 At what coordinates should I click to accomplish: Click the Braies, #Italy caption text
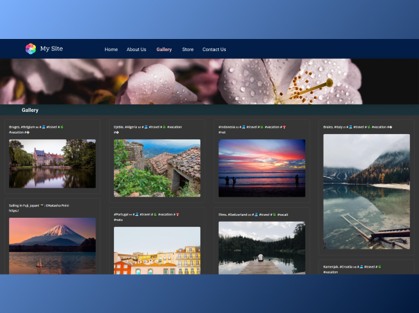point(358,127)
